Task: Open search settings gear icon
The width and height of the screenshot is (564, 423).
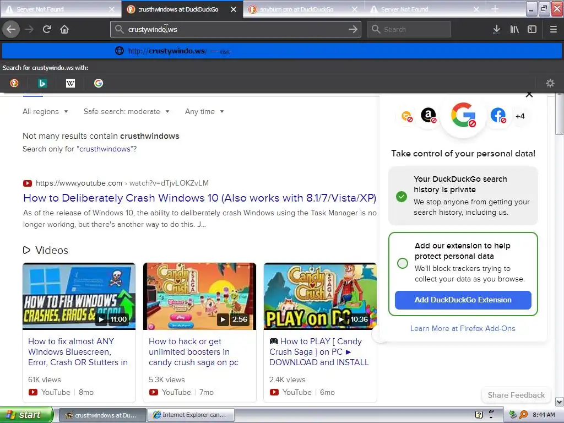Action: (550, 84)
